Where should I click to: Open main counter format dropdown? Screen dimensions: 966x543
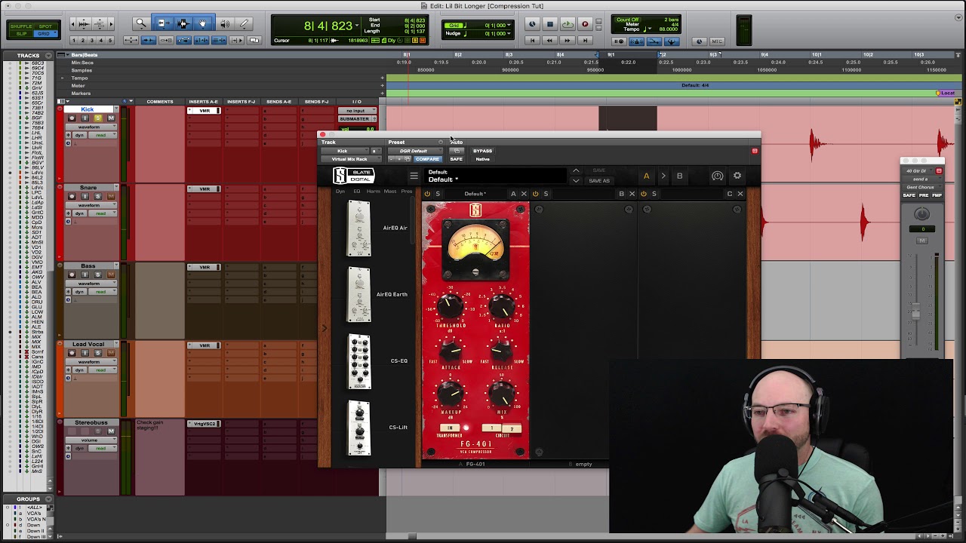click(357, 26)
